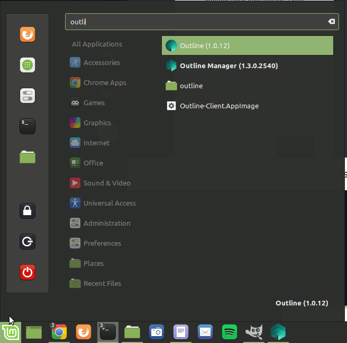This screenshot has height=343, width=347.
Task: Switch to Chrome in the taskbar
Action: 59,332
